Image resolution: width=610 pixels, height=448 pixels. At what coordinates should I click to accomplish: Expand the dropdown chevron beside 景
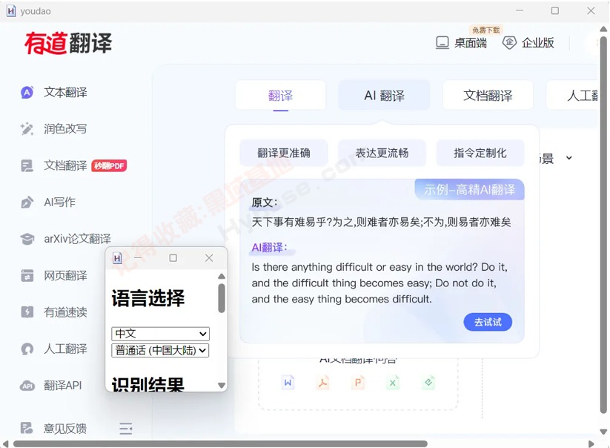coord(568,158)
